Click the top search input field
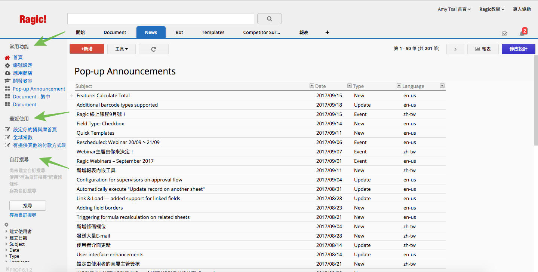 click(x=161, y=19)
